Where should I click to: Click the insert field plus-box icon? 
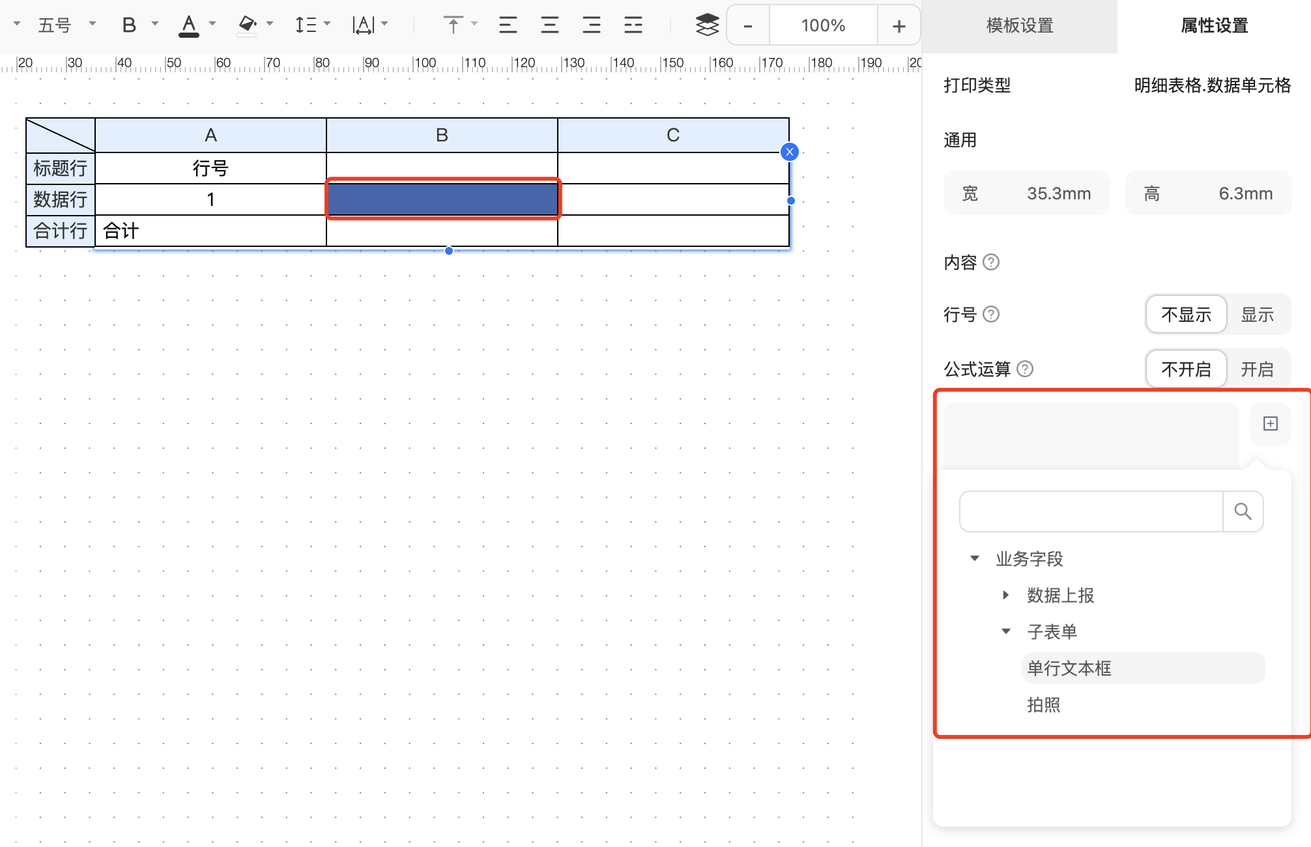[x=1271, y=423]
